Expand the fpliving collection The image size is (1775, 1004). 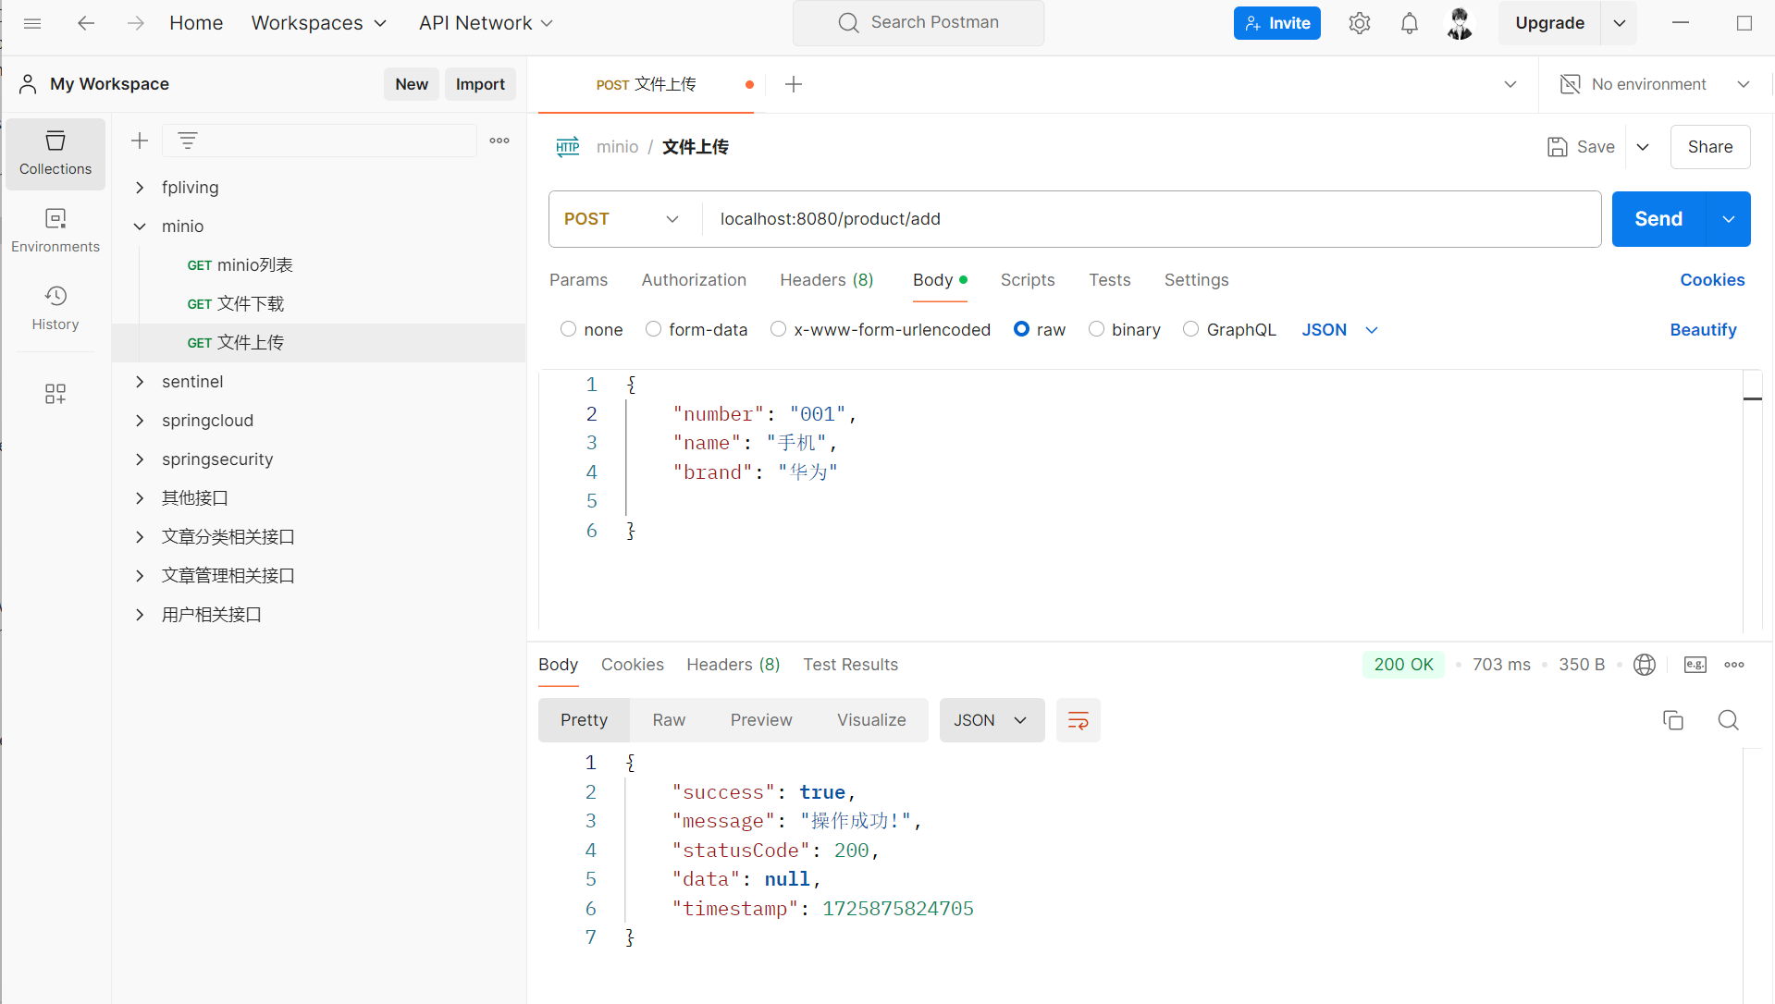[x=140, y=188]
